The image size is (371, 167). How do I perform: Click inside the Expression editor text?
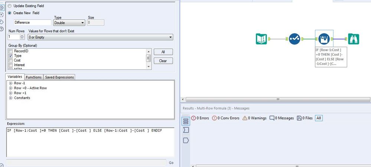click(90, 142)
